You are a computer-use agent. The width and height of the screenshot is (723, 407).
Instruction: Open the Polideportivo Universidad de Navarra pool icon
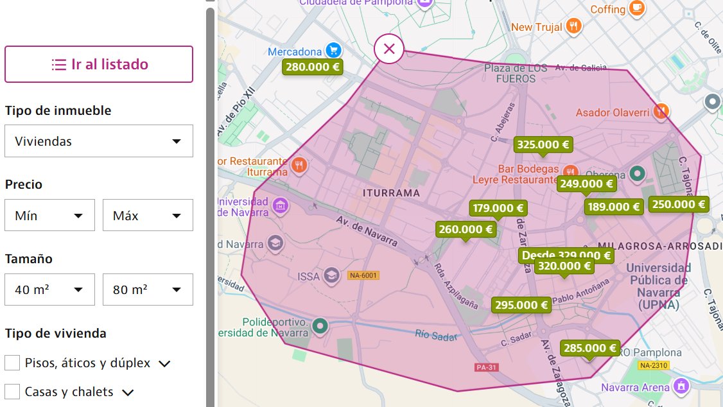click(320, 325)
